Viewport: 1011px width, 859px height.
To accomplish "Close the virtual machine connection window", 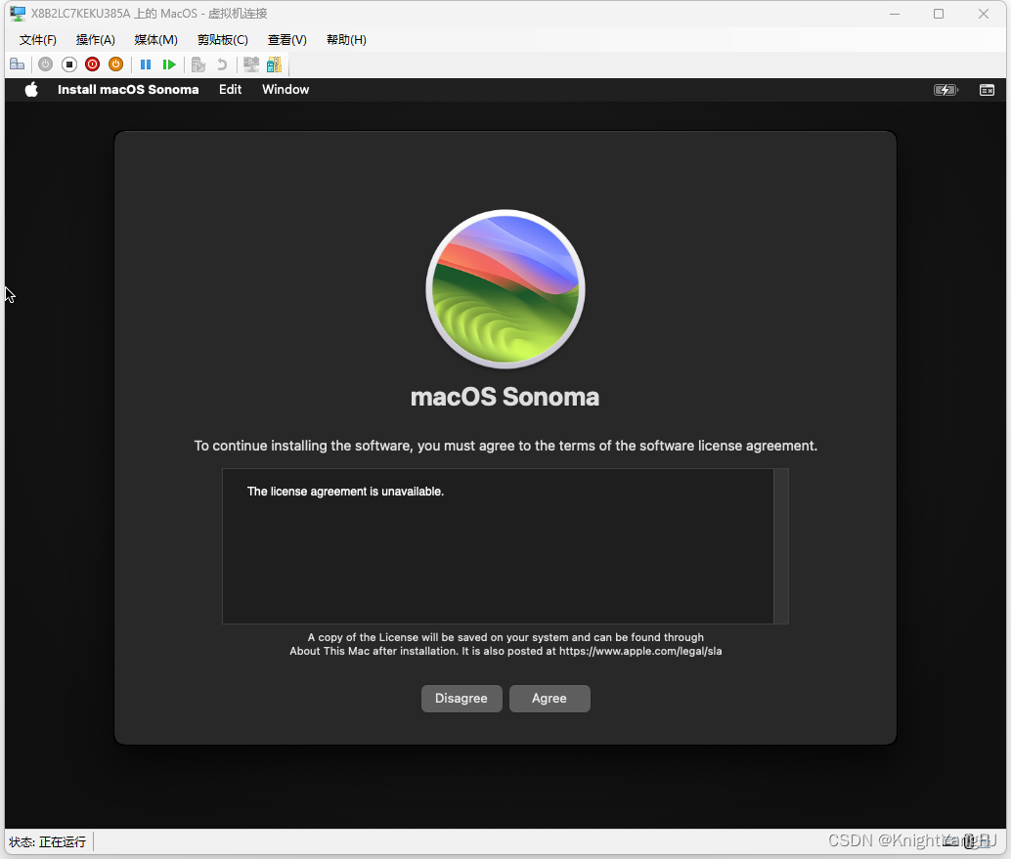I will tap(984, 14).
